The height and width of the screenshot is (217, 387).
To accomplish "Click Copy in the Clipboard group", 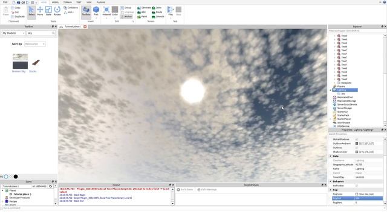I will tap(16, 8).
